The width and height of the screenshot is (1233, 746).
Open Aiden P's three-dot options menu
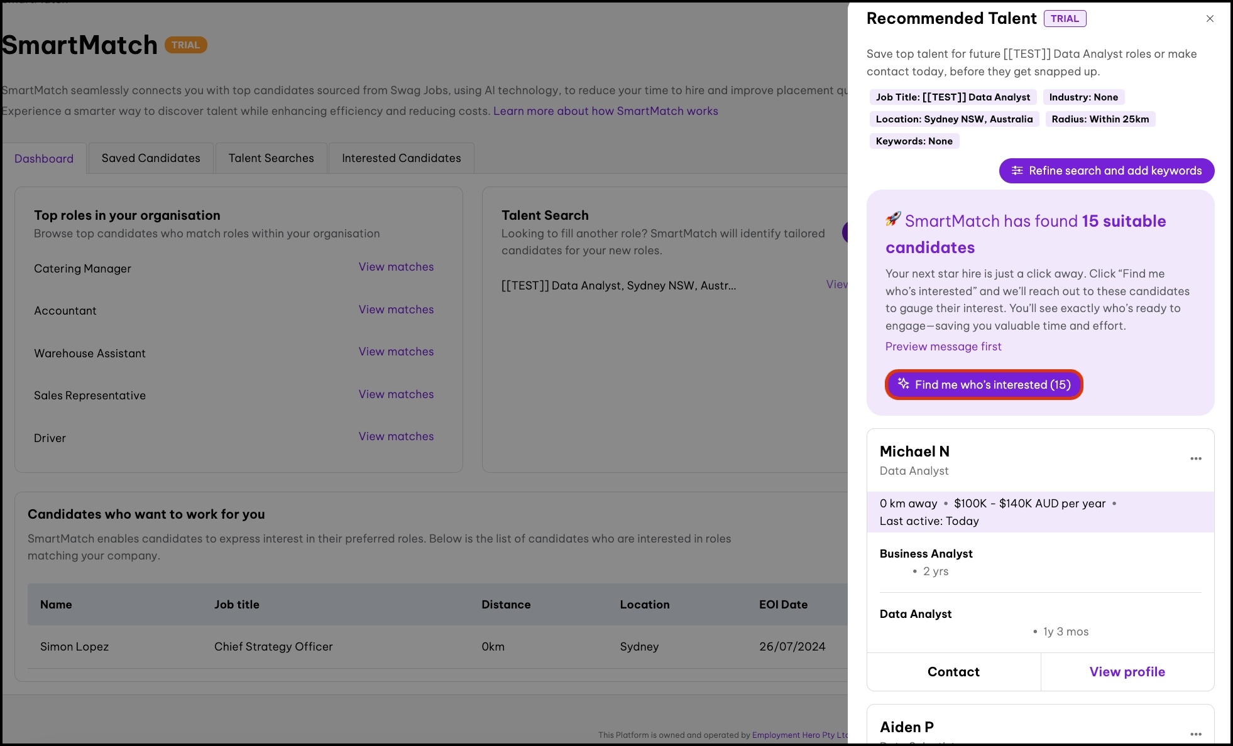(1195, 734)
